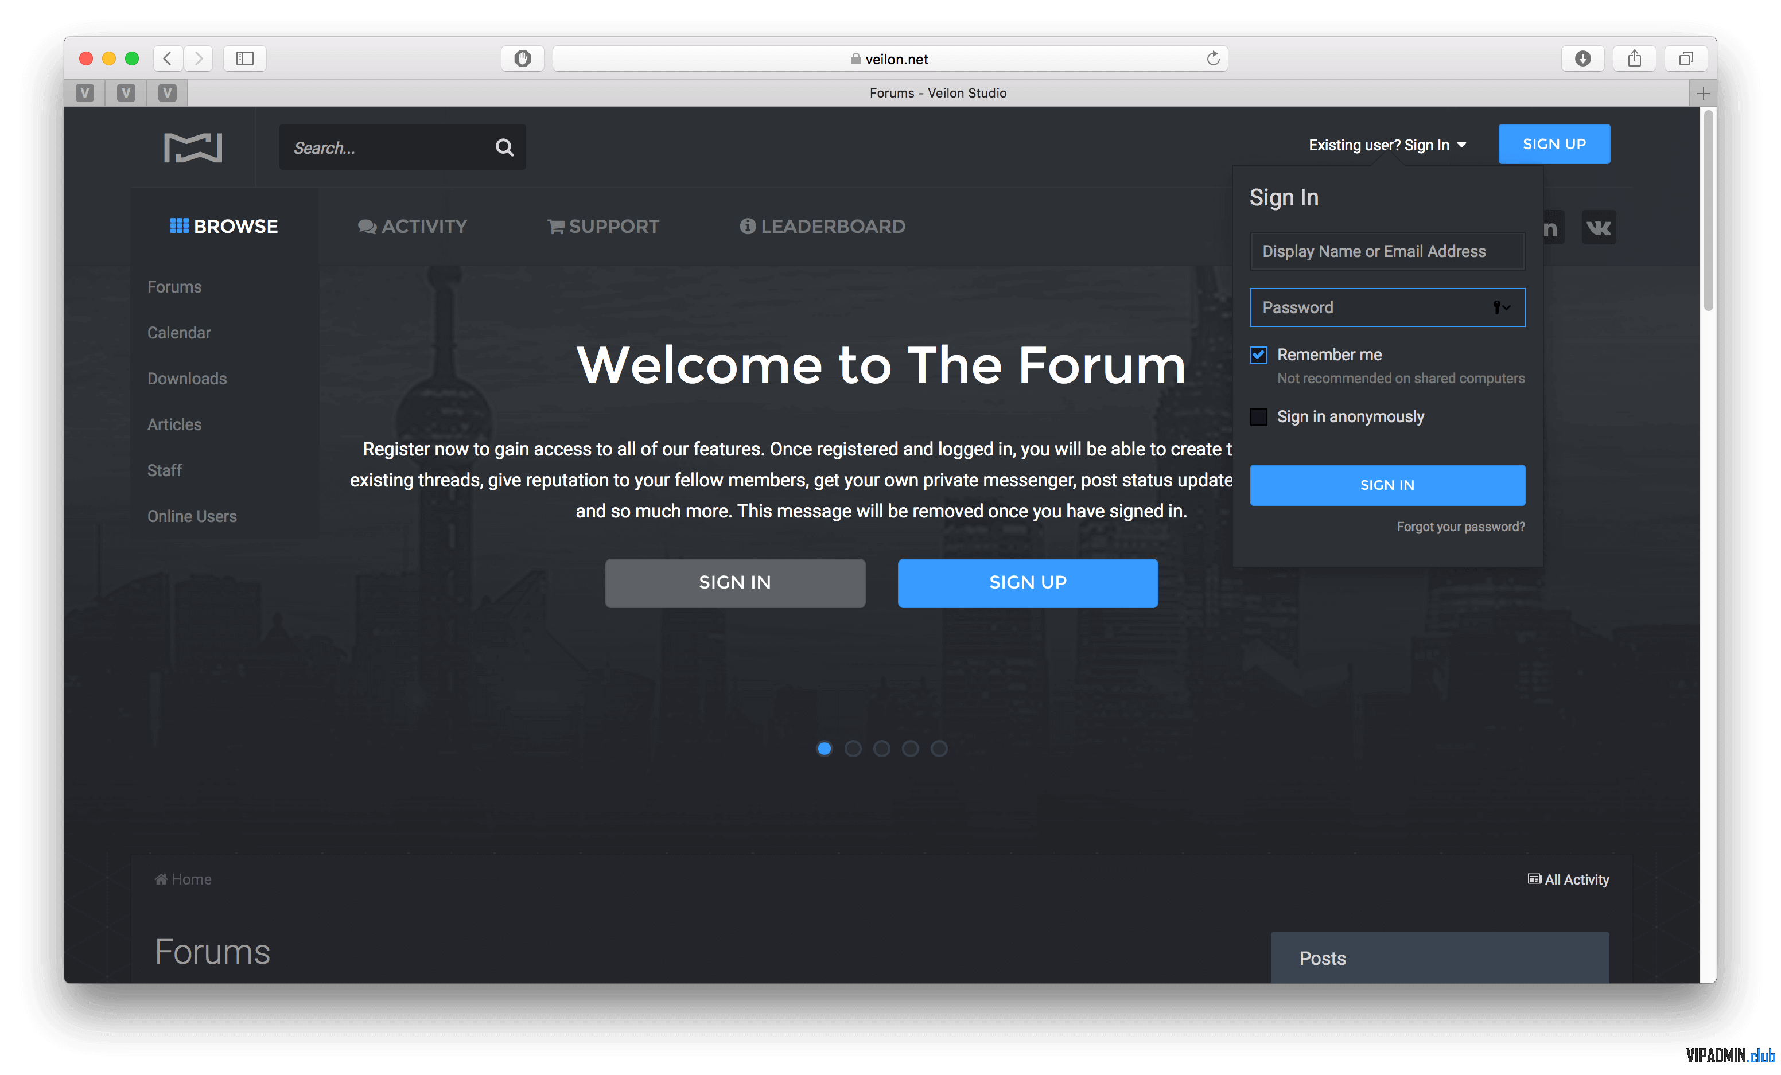The width and height of the screenshot is (1781, 1075).
Task: Open All Activity stream link
Action: click(1569, 879)
